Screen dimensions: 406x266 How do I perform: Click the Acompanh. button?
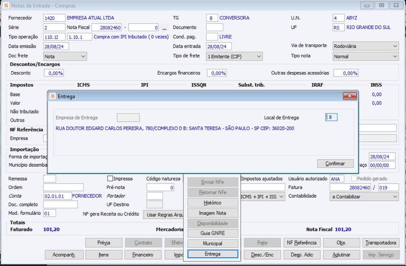[64, 255]
